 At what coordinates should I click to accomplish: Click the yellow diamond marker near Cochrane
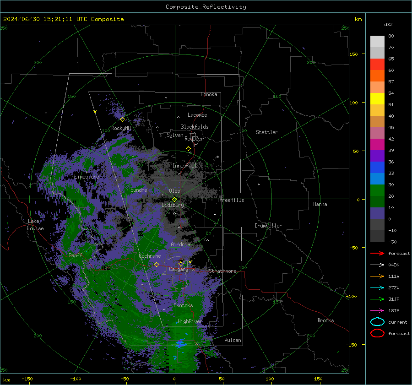tap(157, 264)
